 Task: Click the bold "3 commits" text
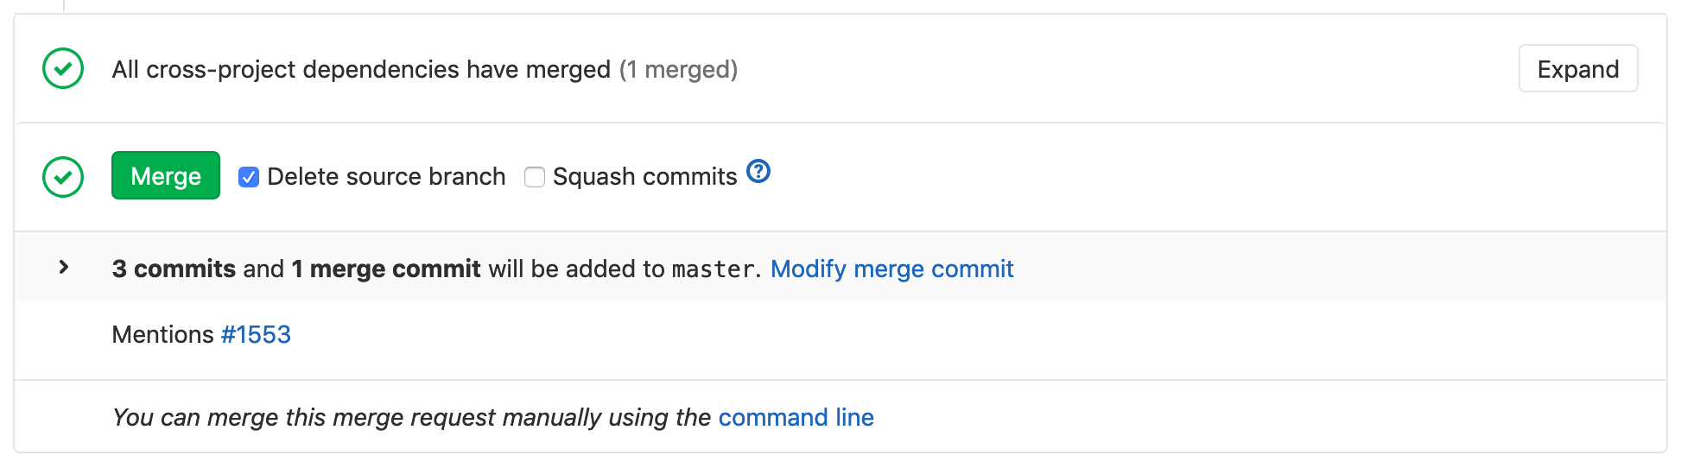(x=174, y=269)
